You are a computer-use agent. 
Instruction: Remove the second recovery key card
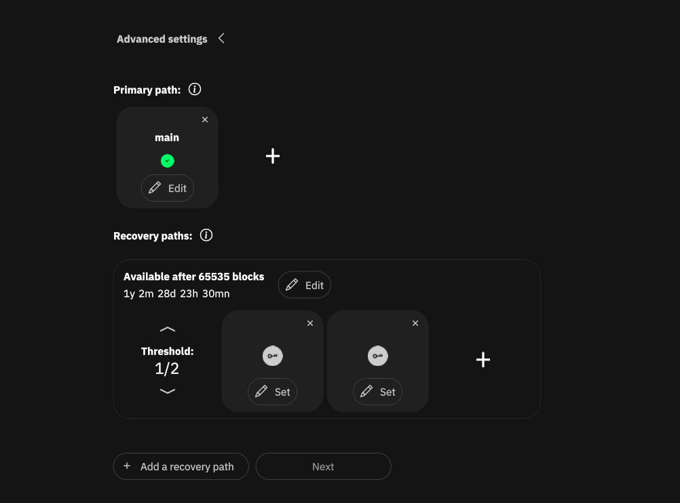point(415,323)
